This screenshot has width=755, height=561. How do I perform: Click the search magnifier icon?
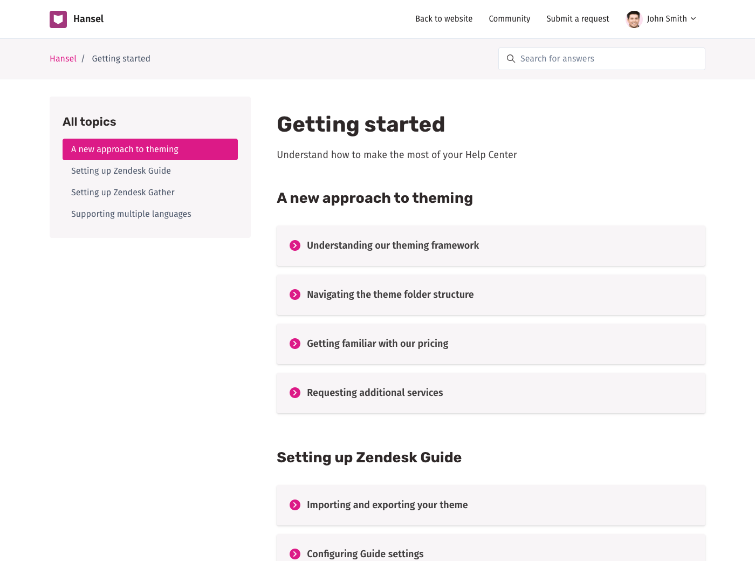[x=511, y=59]
